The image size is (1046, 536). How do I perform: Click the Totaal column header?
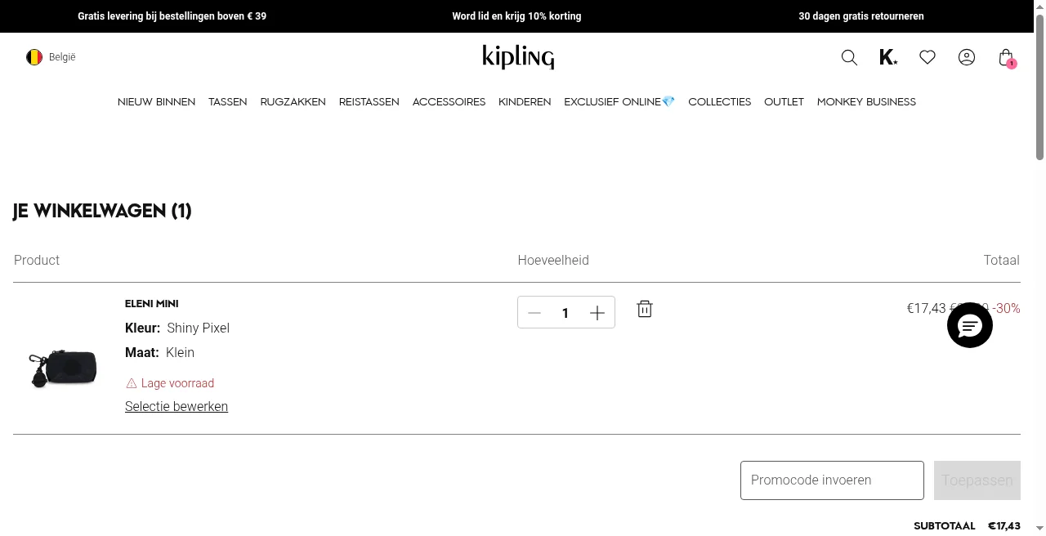(x=1002, y=260)
